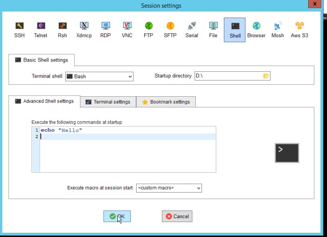Image resolution: width=327 pixels, height=237 pixels.
Task: Browse for a startup directory folder
Action: click(x=266, y=76)
